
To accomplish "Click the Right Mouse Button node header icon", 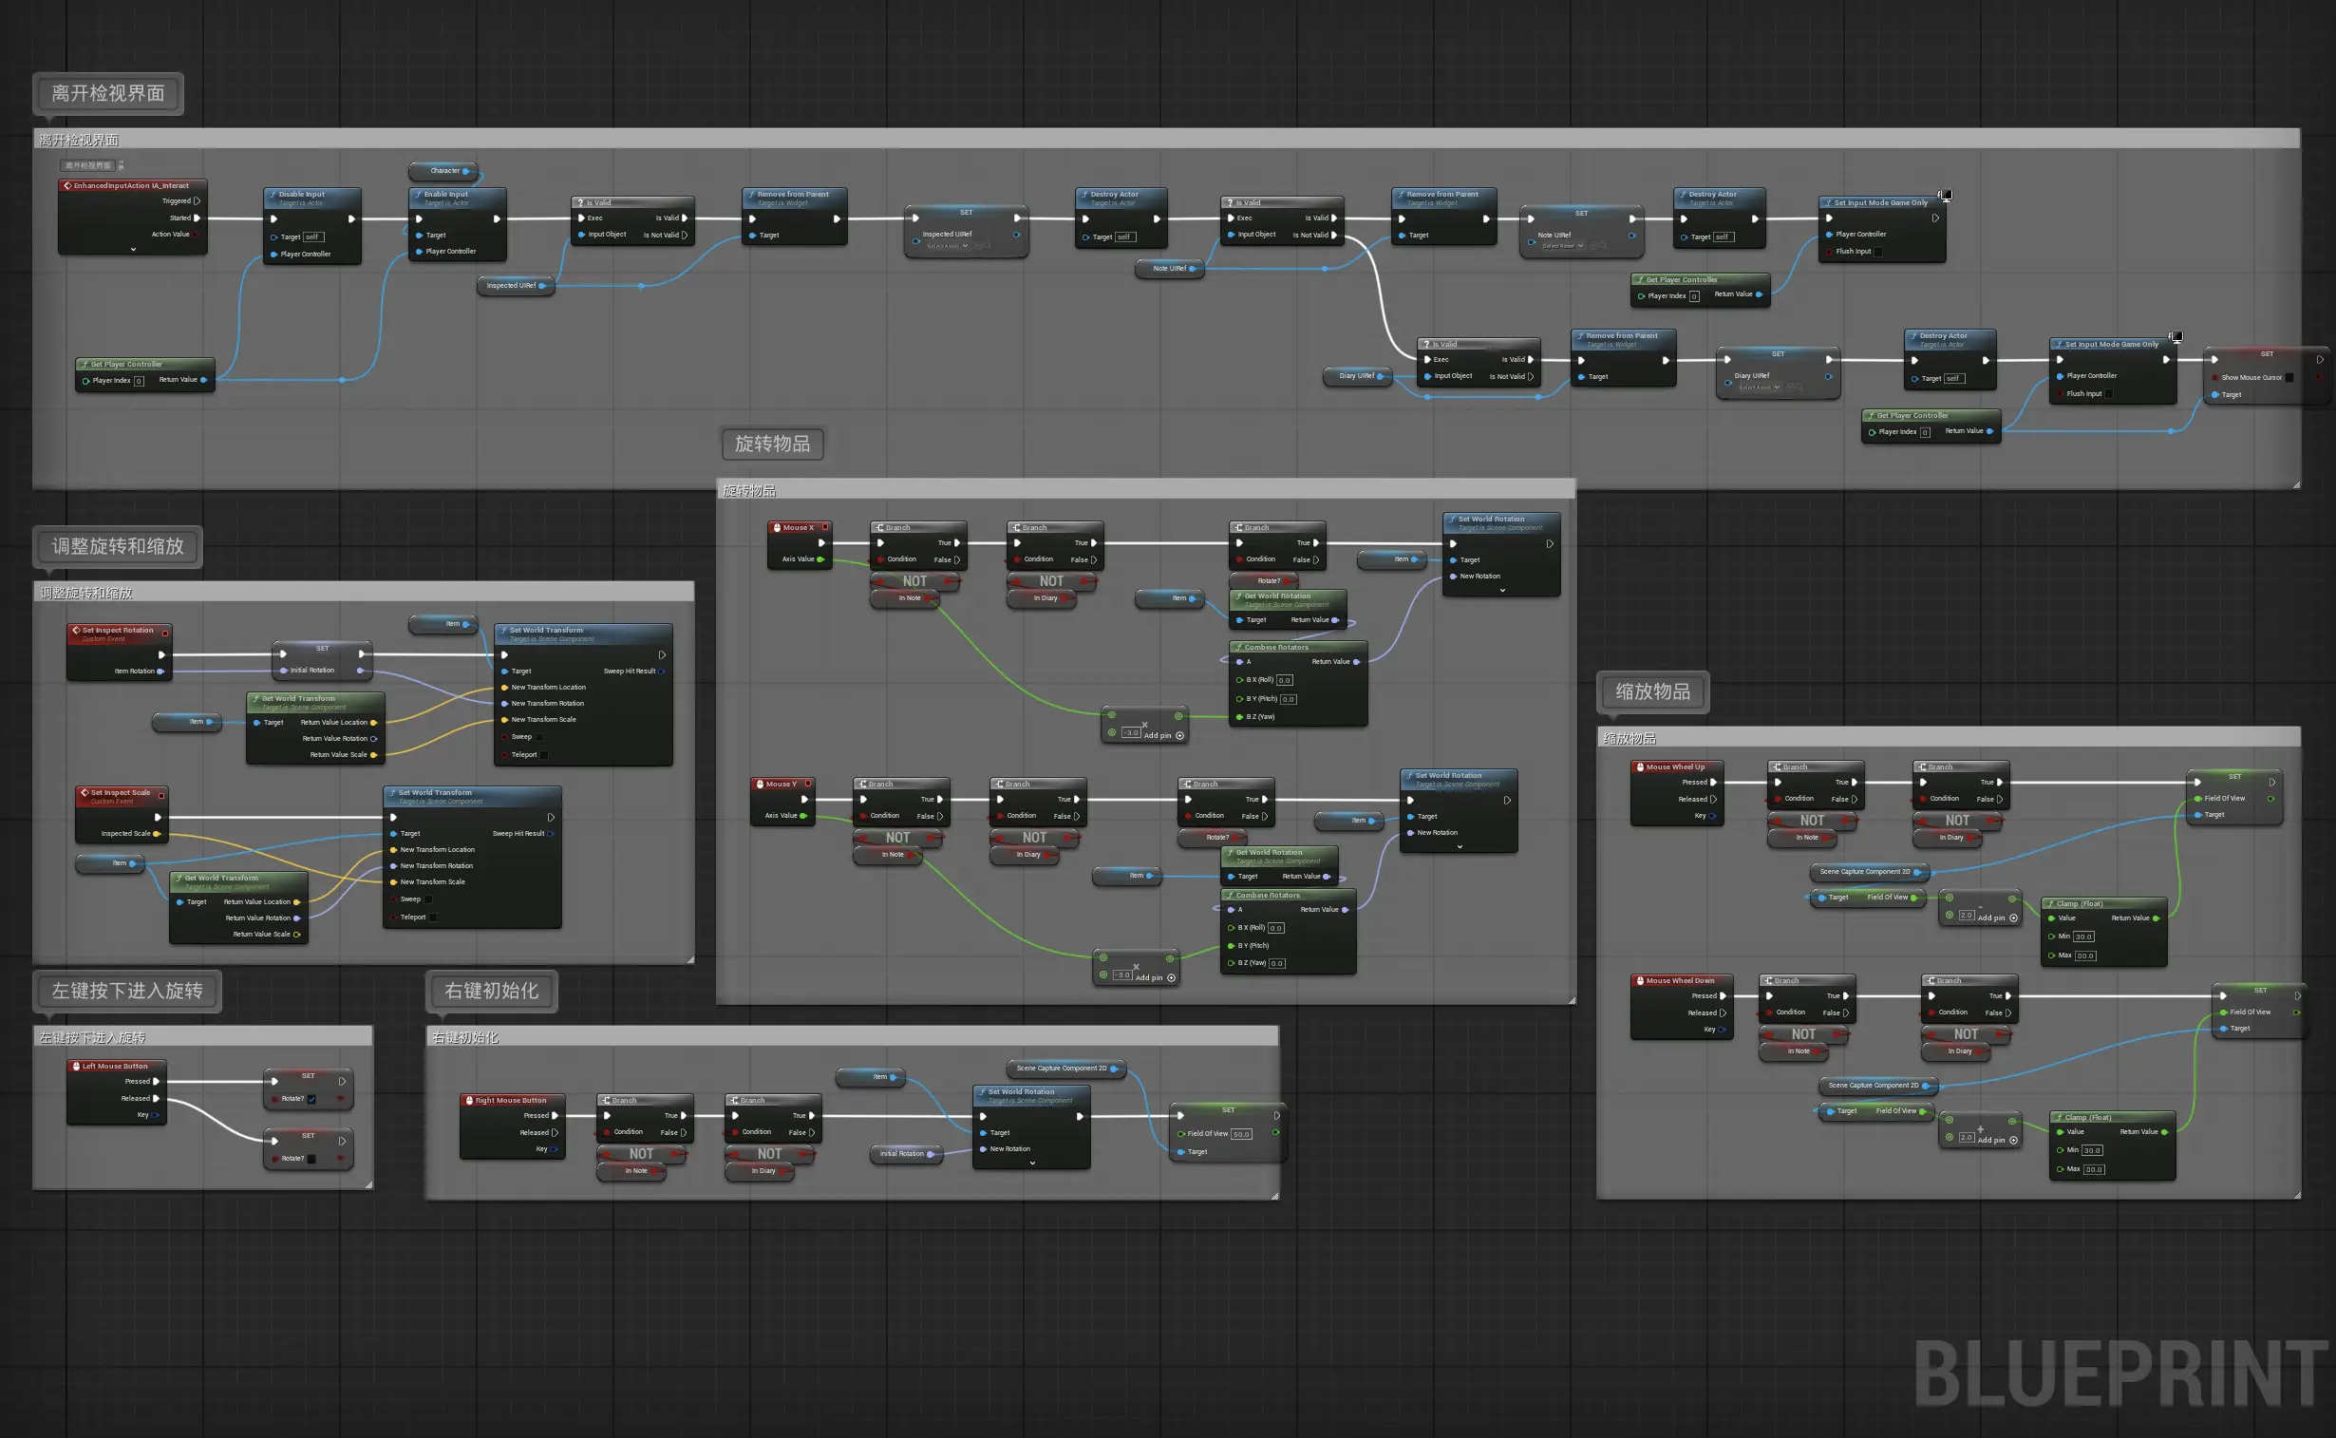I will click(x=469, y=1101).
